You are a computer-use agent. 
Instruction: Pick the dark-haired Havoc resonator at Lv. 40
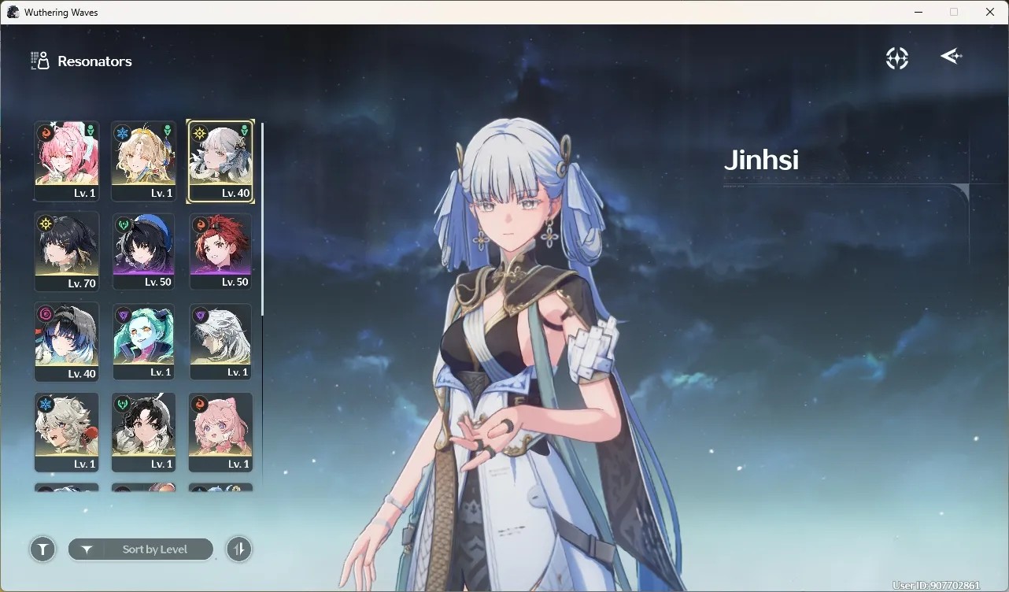tap(67, 342)
